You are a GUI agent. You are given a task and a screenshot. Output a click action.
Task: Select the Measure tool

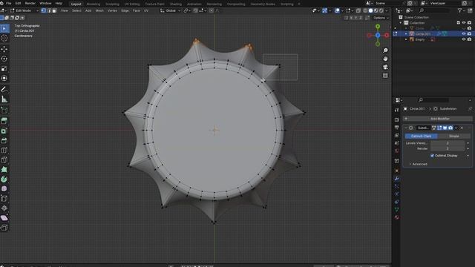click(x=4, y=99)
